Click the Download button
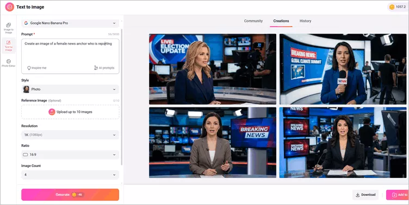409x205 pixels. tap(365, 195)
